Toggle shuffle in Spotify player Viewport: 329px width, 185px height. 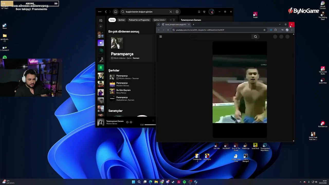pyautogui.click(x=153, y=121)
